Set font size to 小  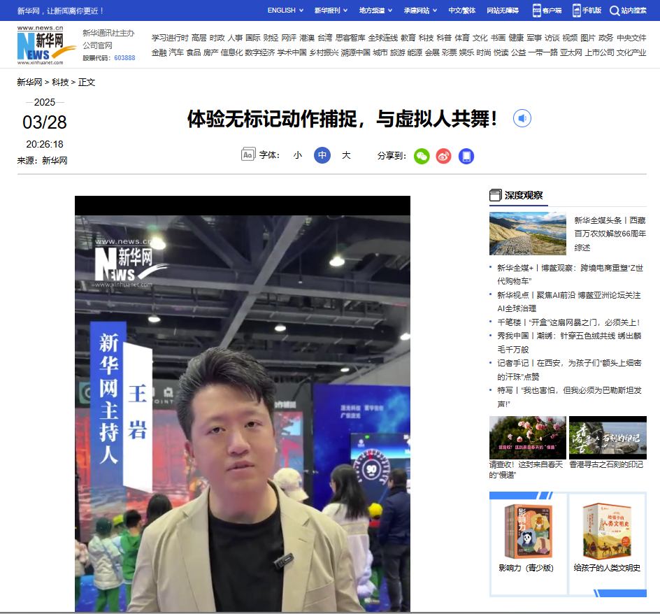(298, 155)
